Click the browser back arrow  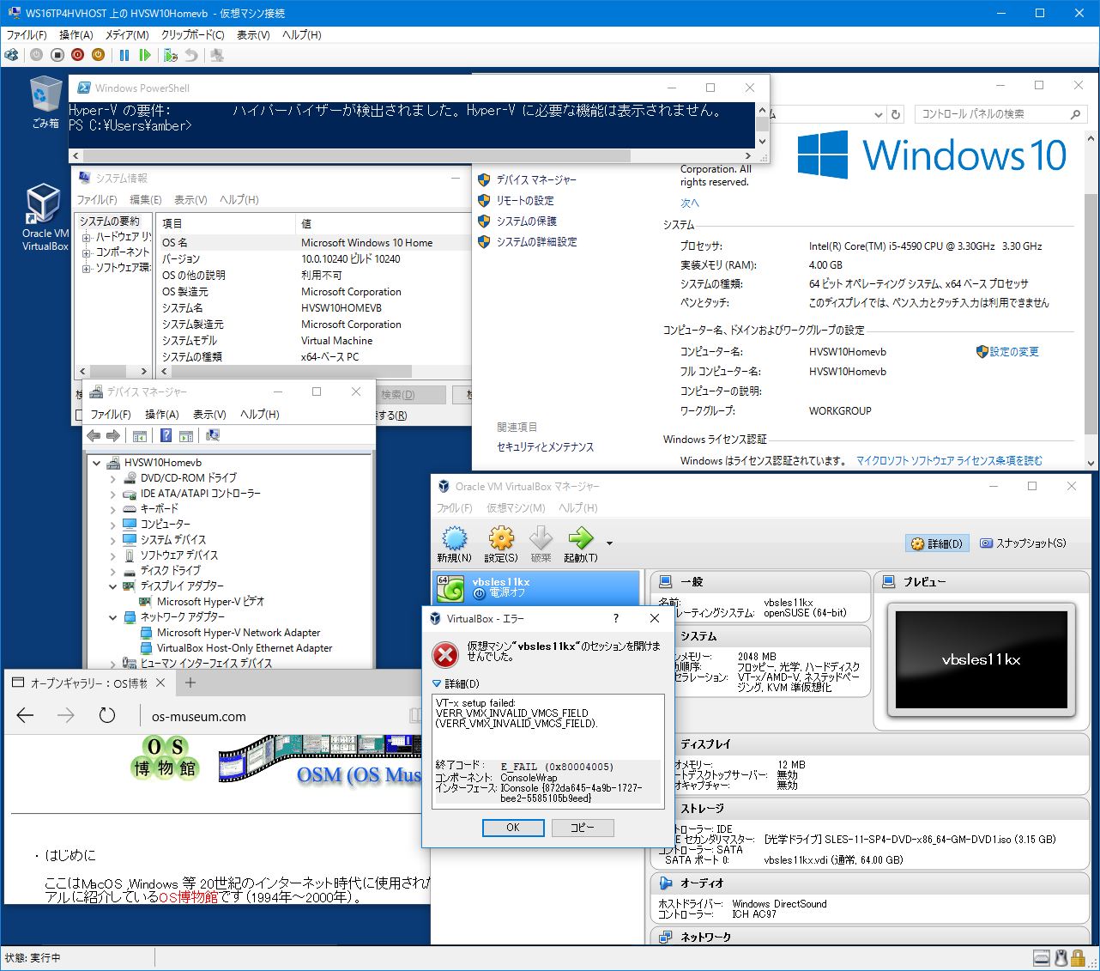[x=25, y=716]
